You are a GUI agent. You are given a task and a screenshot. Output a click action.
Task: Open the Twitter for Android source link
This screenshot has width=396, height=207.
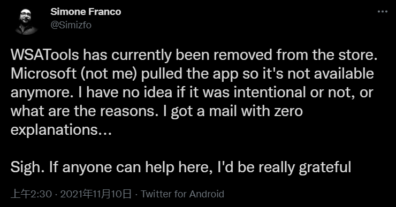[x=182, y=194]
